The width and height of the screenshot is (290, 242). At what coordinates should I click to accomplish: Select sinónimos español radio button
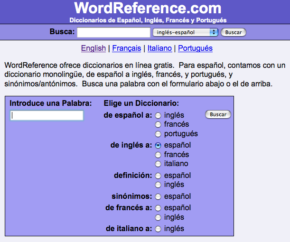click(x=158, y=196)
